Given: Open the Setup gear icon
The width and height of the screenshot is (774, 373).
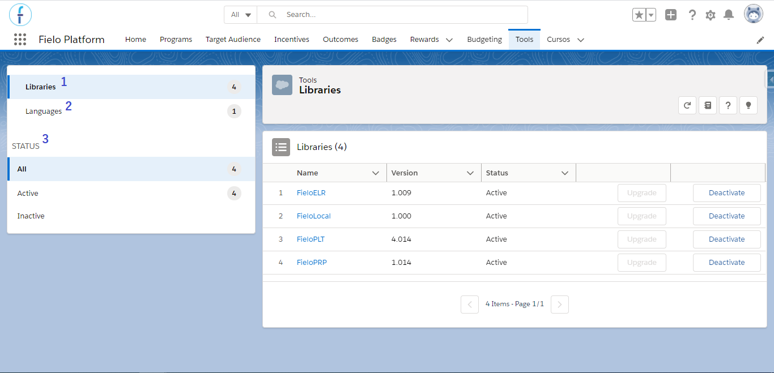Looking at the screenshot, I should pyautogui.click(x=711, y=15).
